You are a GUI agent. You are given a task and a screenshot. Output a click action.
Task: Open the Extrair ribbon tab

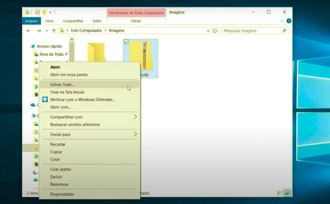[136, 21]
